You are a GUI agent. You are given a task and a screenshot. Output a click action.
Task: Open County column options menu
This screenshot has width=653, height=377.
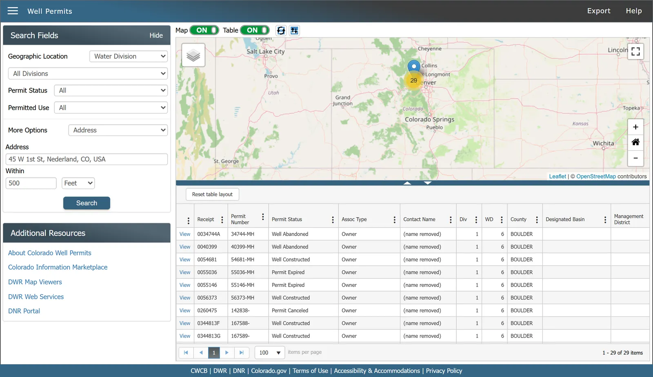point(537,220)
